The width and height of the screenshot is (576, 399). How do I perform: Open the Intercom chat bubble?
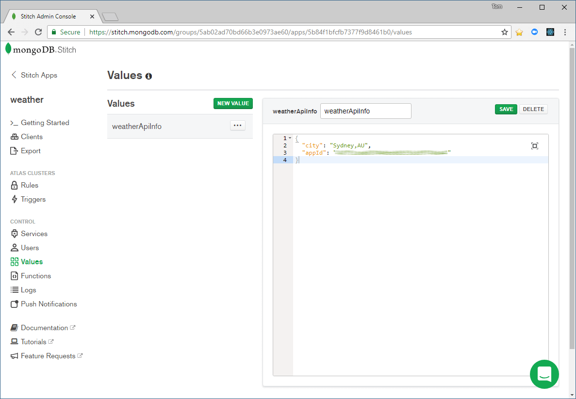pos(544,374)
